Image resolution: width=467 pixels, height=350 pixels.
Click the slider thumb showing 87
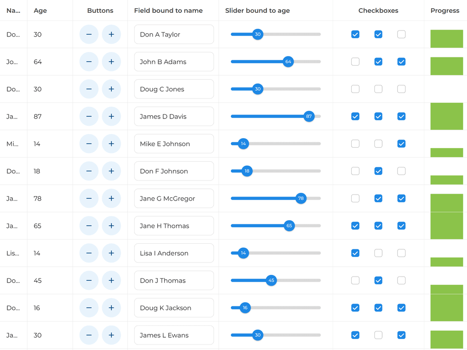(309, 116)
